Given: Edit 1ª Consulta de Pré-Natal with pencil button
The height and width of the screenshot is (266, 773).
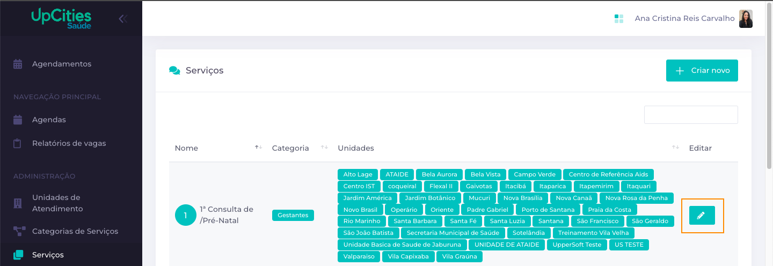Looking at the screenshot, I should coord(702,216).
